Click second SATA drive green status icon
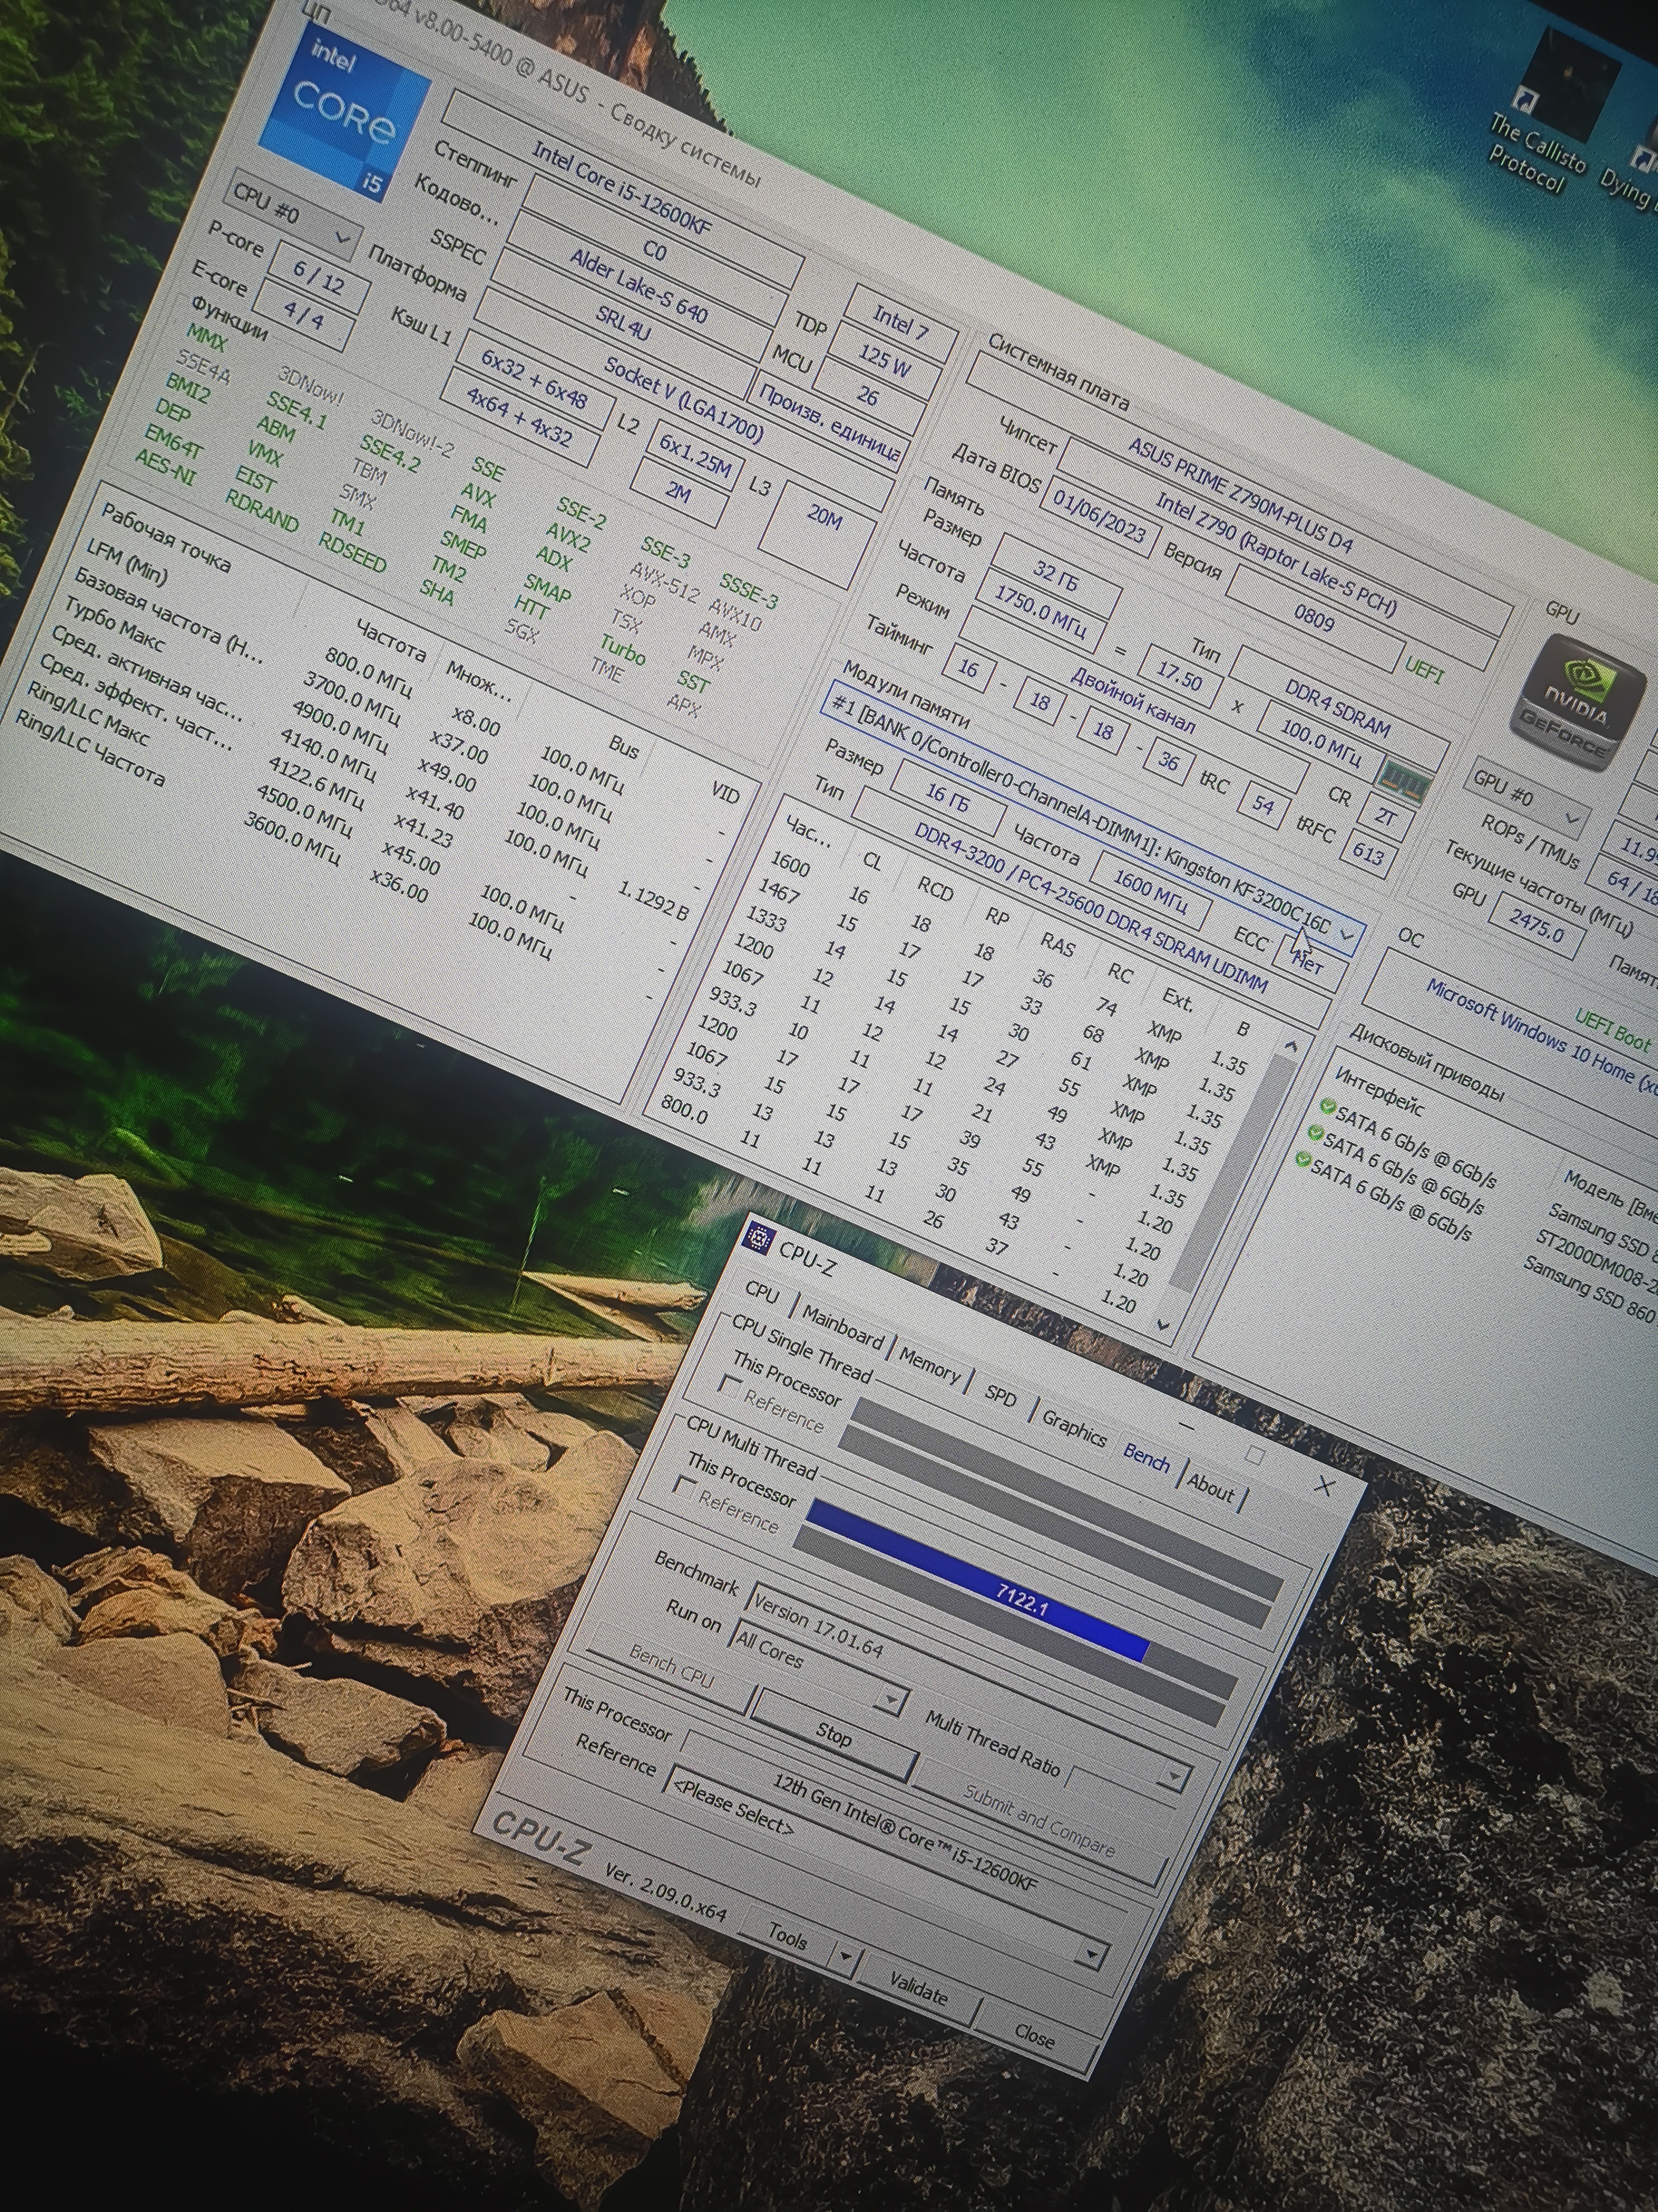This screenshot has height=2212, width=1658. coord(1315,1133)
